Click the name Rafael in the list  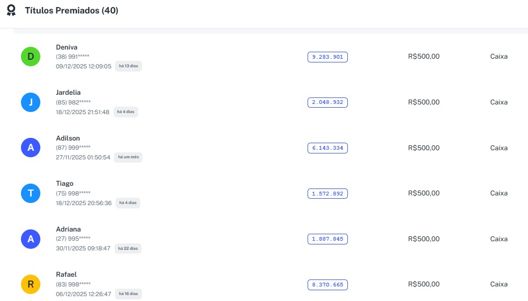(x=66, y=275)
